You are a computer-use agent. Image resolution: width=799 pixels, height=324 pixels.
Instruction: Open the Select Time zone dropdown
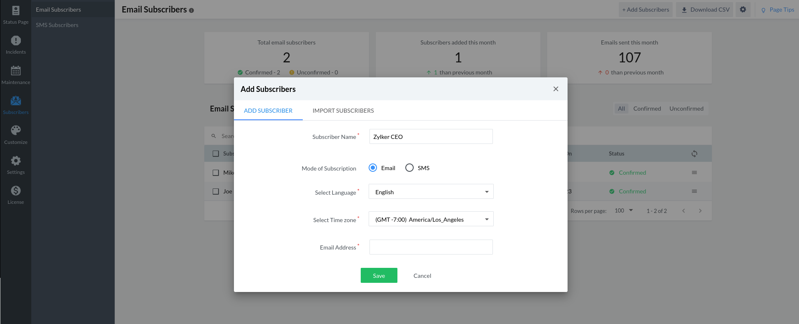click(431, 219)
